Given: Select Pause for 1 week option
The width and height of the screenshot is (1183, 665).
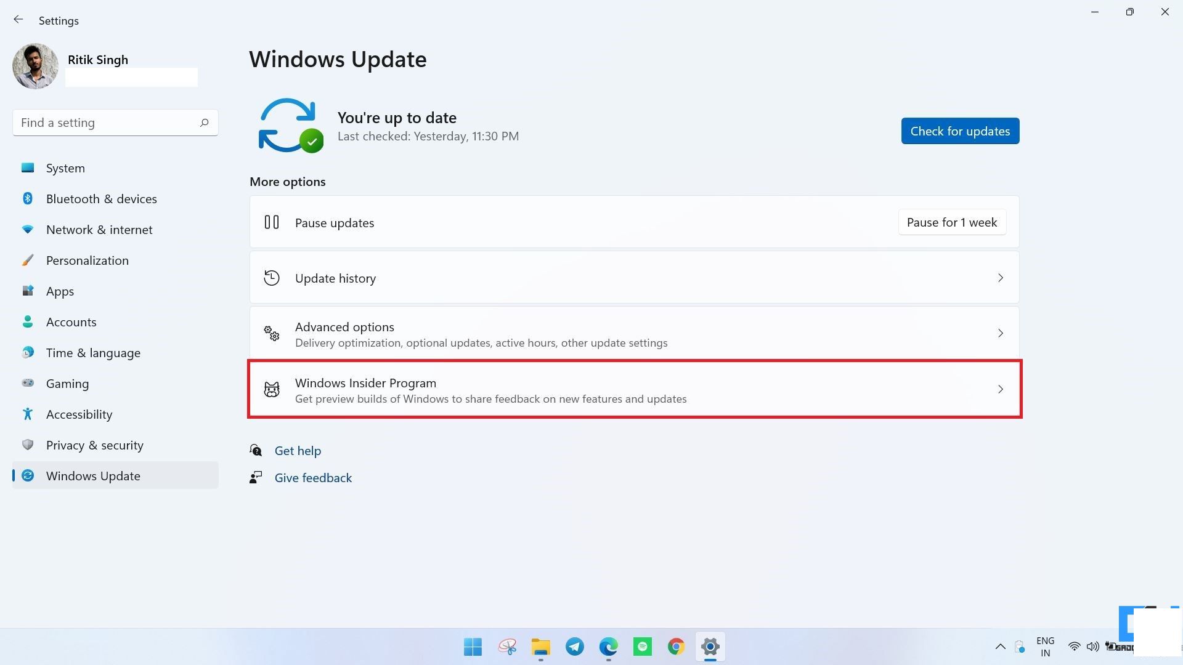Looking at the screenshot, I should click(952, 221).
